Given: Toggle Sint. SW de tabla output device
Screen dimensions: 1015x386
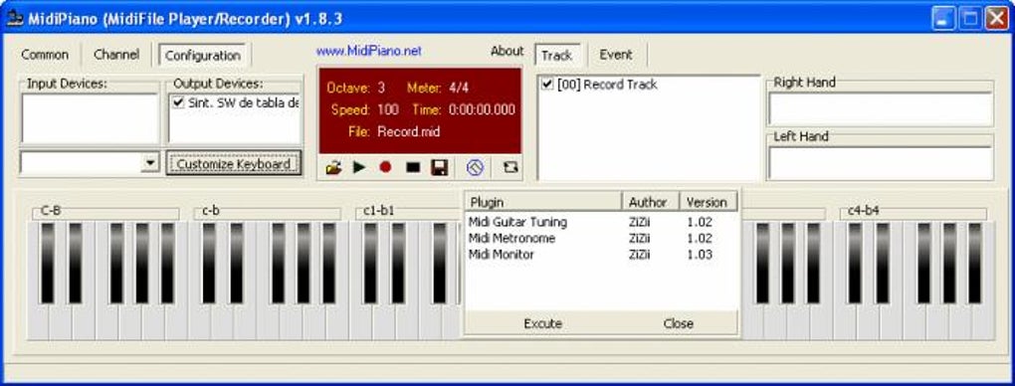Looking at the screenshot, I should click(x=178, y=102).
